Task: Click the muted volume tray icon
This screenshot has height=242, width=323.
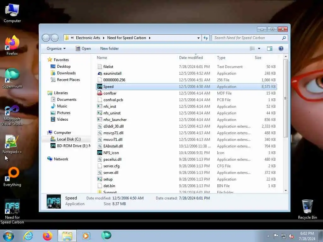Action: coord(291,236)
